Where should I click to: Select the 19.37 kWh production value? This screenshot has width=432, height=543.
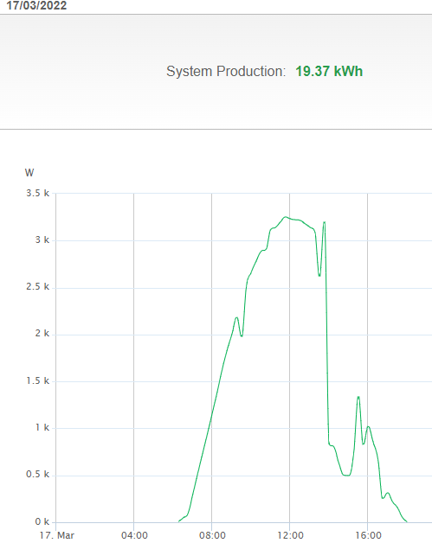point(329,72)
